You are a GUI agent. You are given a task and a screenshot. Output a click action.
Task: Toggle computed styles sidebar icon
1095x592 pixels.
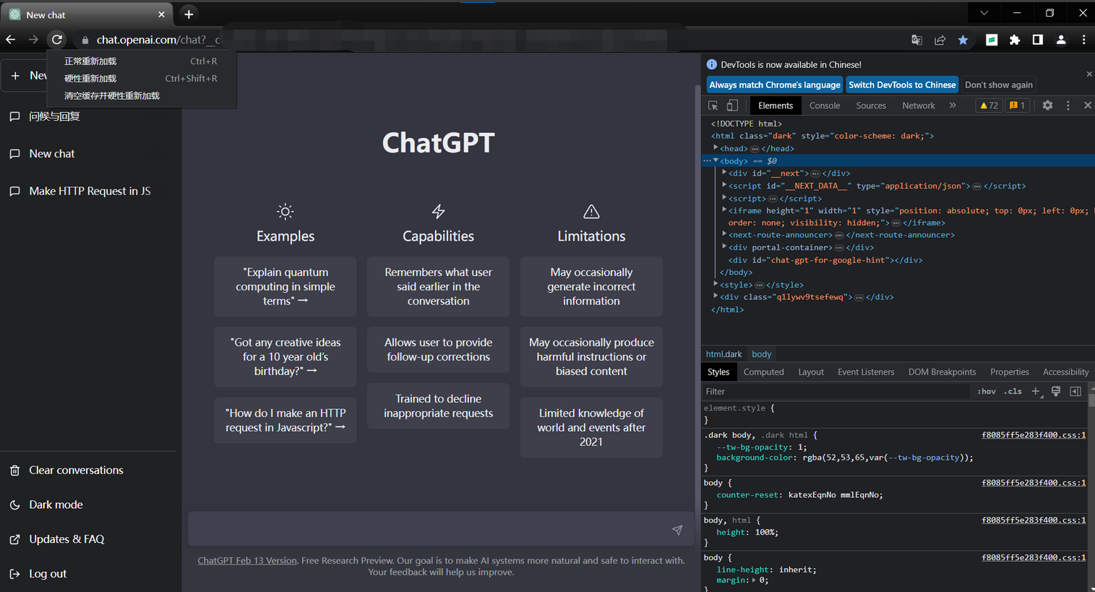[x=1075, y=392]
